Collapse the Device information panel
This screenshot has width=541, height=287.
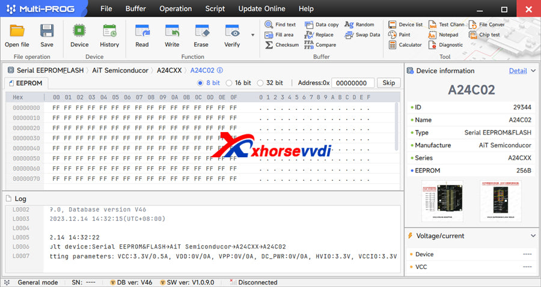click(533, 71)
